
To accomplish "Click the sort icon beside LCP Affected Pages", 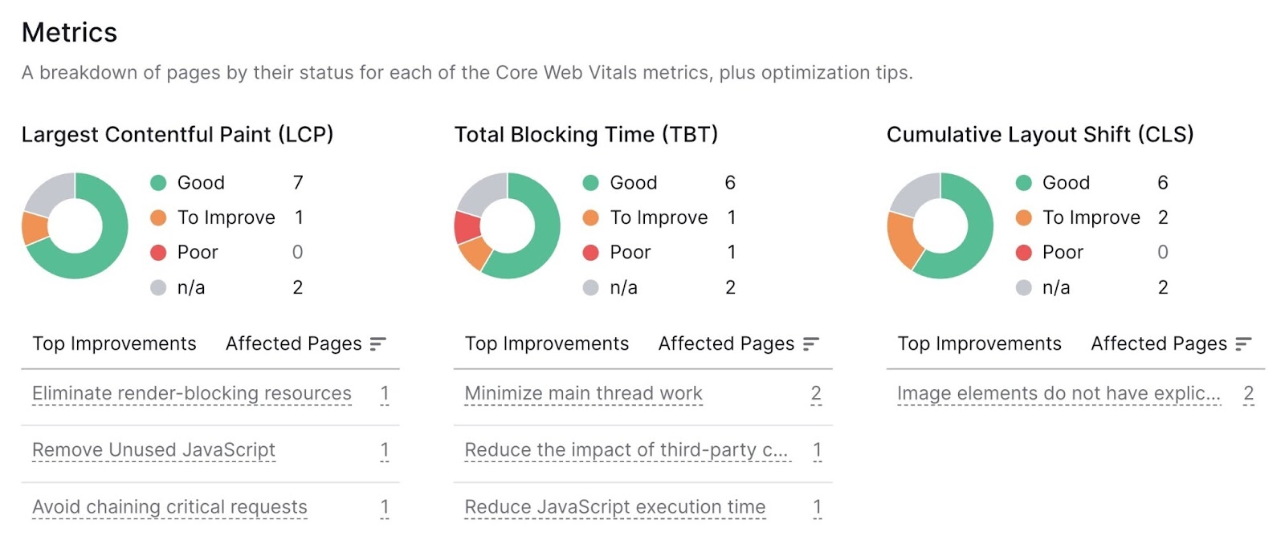I will pyautogui.click(x=377, y=343).
